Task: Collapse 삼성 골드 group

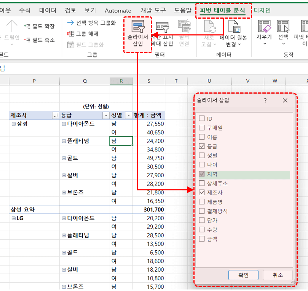Action: (64, 158)
